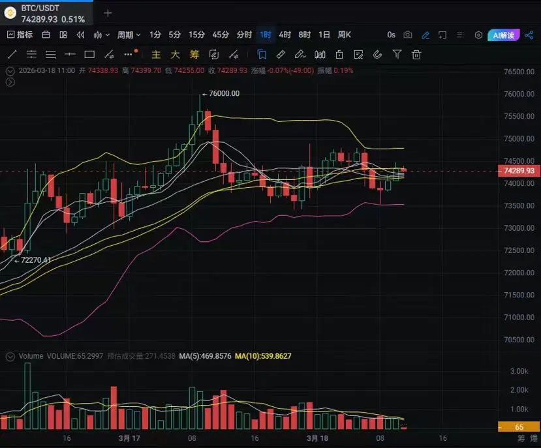Click the share icon
This screenshot has height=448, width=541.
(529, 35)
